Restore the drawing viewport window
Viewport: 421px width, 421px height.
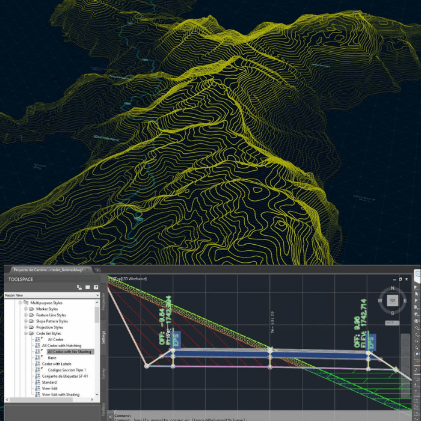tap(401, 279)
